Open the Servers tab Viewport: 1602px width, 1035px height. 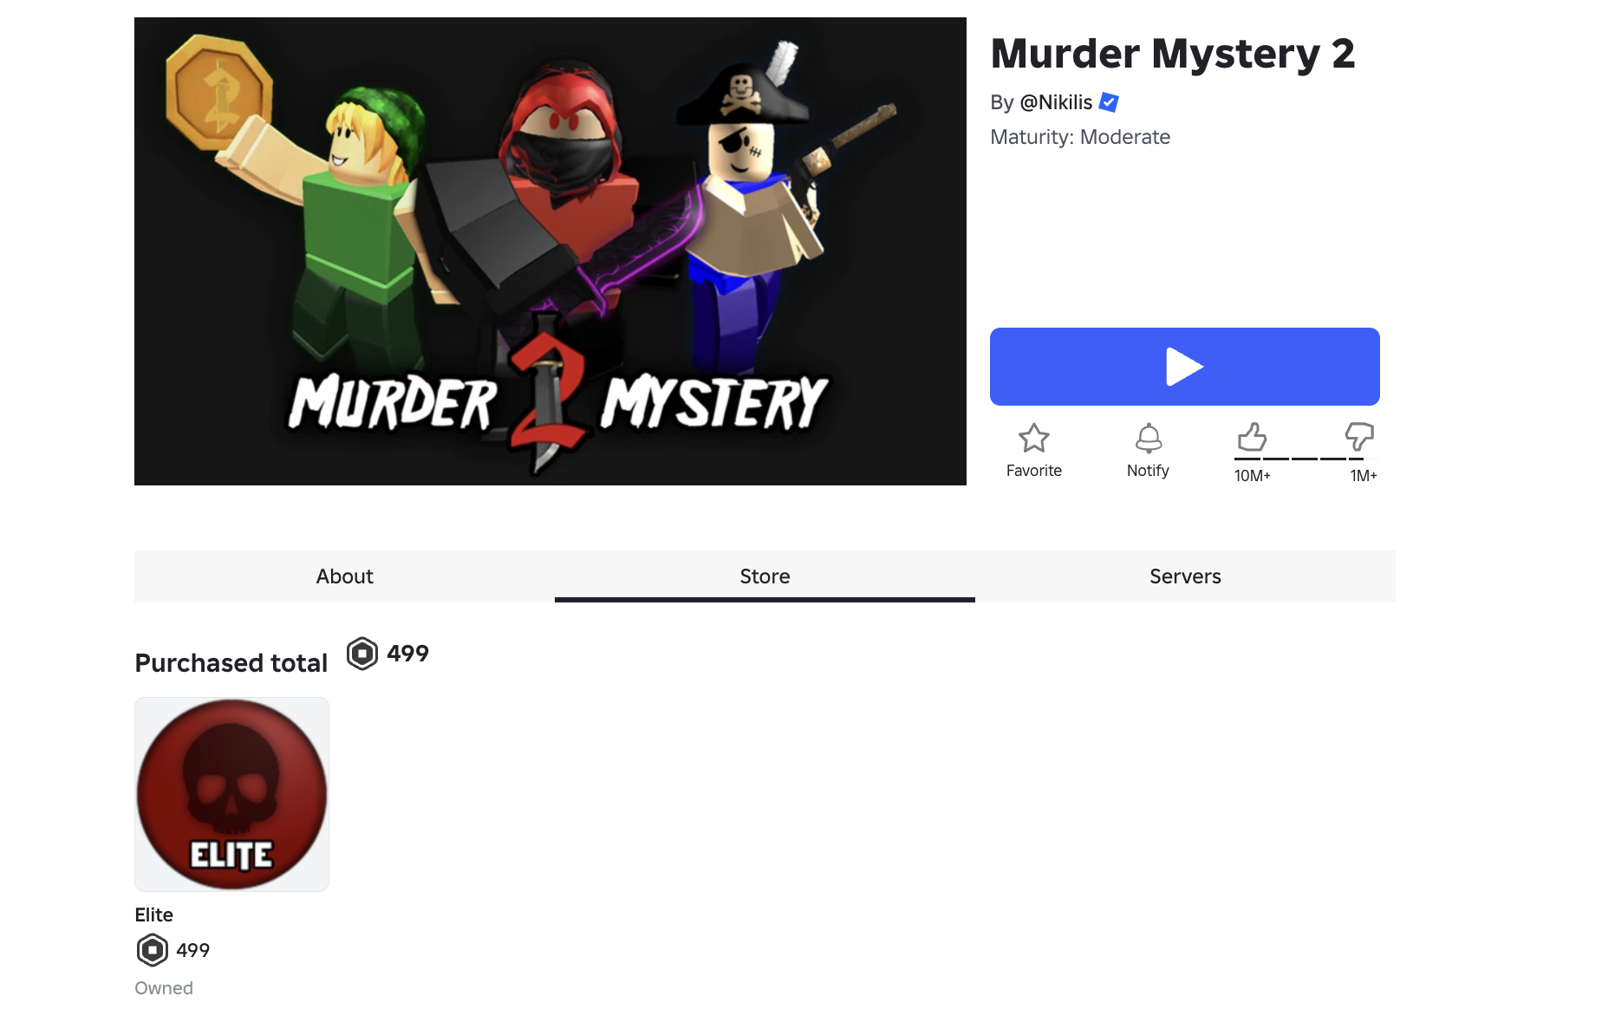click(x=1185, y=576)
